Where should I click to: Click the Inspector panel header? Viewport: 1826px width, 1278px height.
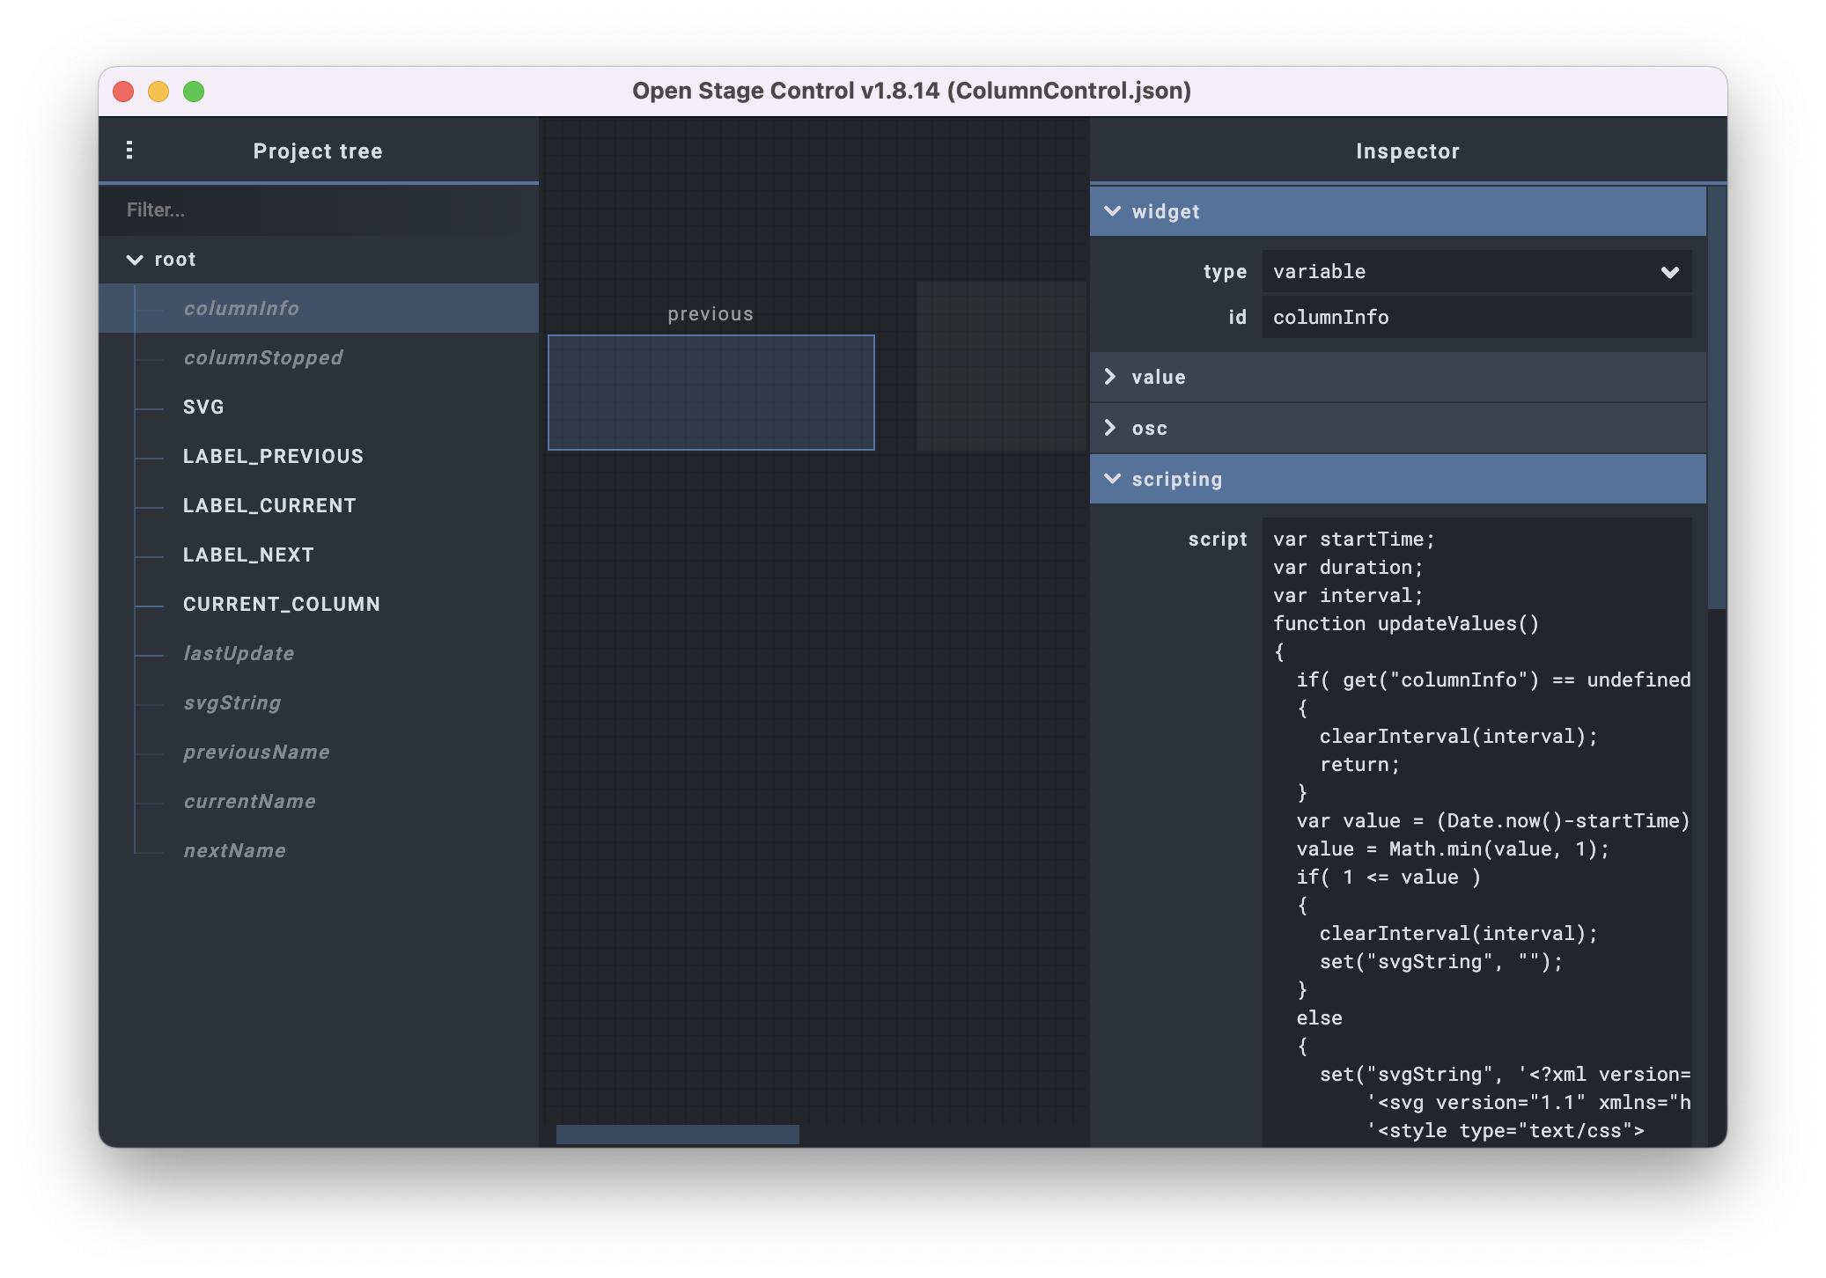click(x=1407, y=151)
